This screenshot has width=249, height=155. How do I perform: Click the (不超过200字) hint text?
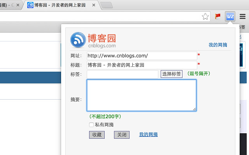[105, 117]
